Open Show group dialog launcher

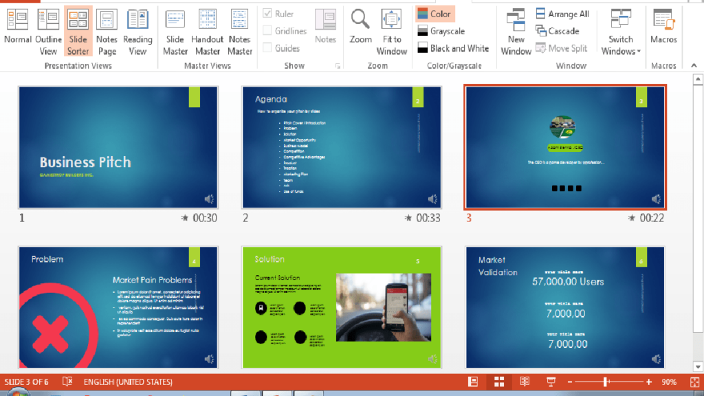(338, 66)
